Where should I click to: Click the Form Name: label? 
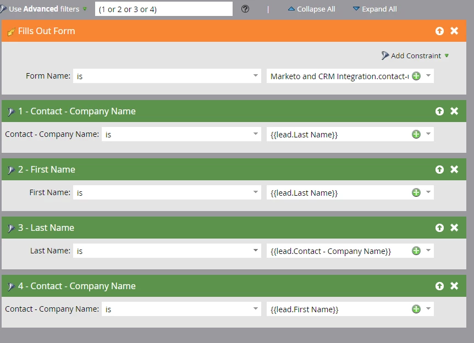coord(48,76)
